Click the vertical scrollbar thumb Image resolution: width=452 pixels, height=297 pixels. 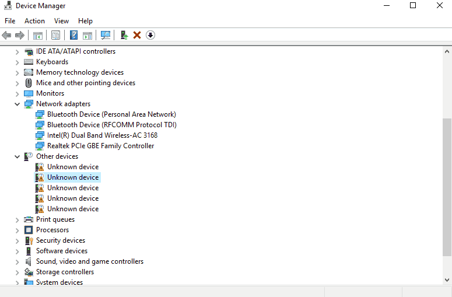coord(447,187)
